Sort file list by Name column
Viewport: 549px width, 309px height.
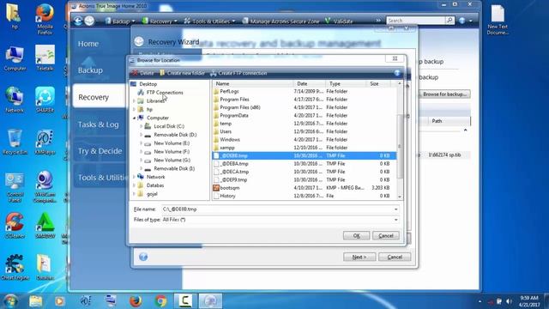pos(253,84)
